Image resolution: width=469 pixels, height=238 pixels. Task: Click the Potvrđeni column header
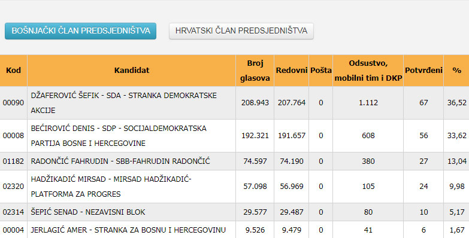423,71
